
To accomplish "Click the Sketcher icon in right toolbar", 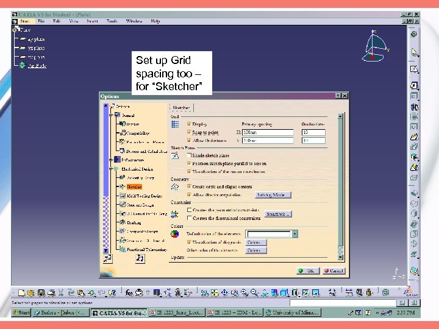I will click(414, 69).
